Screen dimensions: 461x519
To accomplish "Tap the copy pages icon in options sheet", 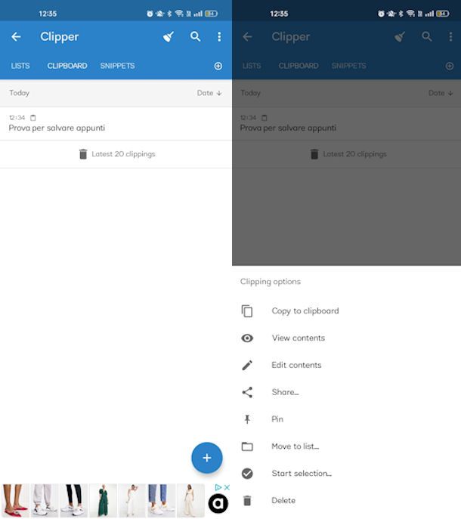I will click(x=247, y=311).
